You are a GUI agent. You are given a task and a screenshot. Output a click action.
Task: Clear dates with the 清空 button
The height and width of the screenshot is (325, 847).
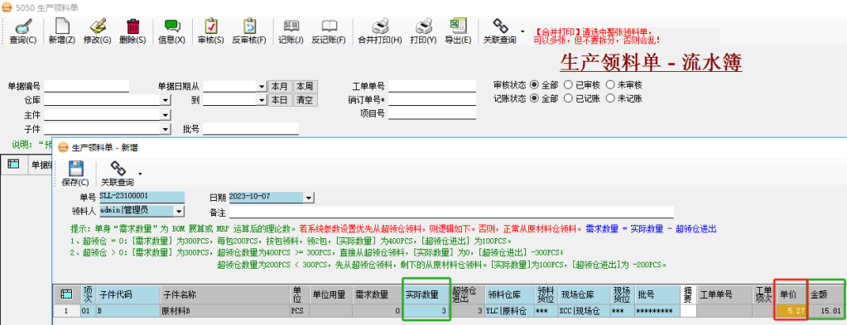point(305,100)
